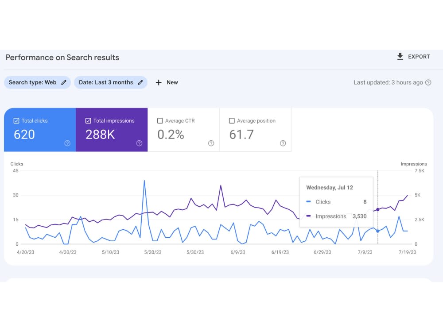Open help icon on Total clicks card

click(67, 143)
